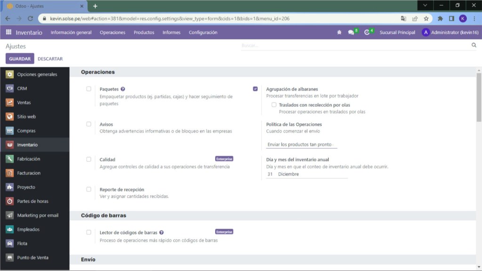Open the activities clock icon
The height and width of the screenshot is (271, 482).
[367, 32]
